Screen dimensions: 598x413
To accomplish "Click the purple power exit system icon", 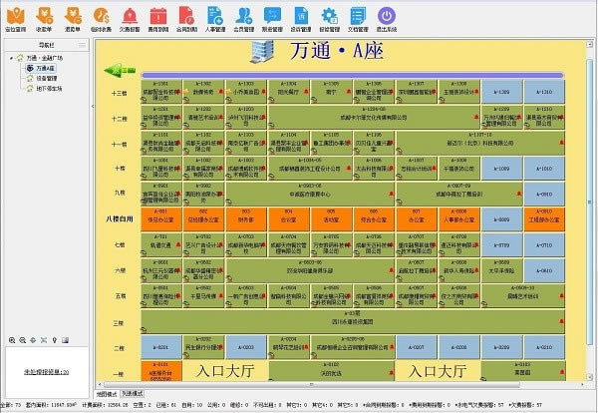I will [x=387, y=16].
